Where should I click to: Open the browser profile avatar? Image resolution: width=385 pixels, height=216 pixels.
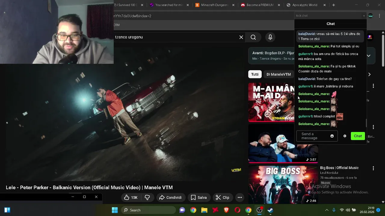pyautogui.click(x=370, y=16)
